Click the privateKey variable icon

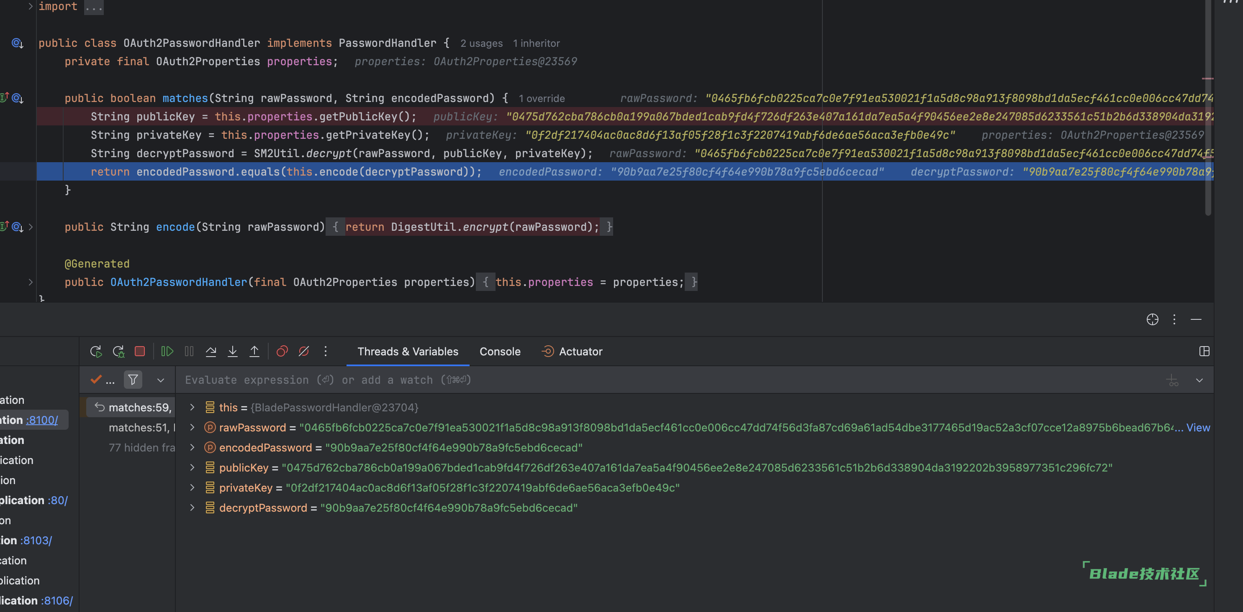[210, 488]
